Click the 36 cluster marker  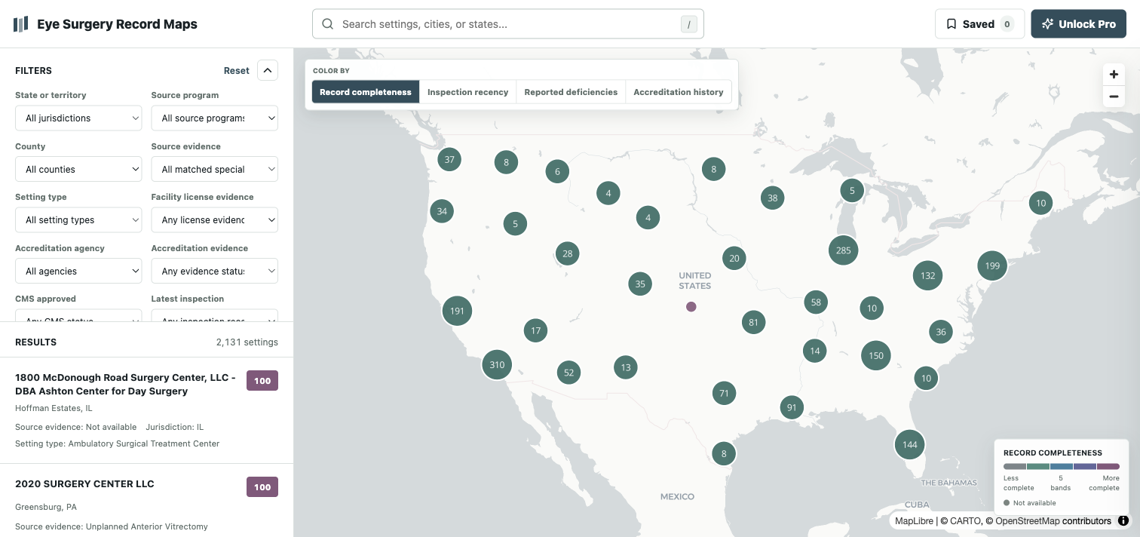tap(940, 331)
